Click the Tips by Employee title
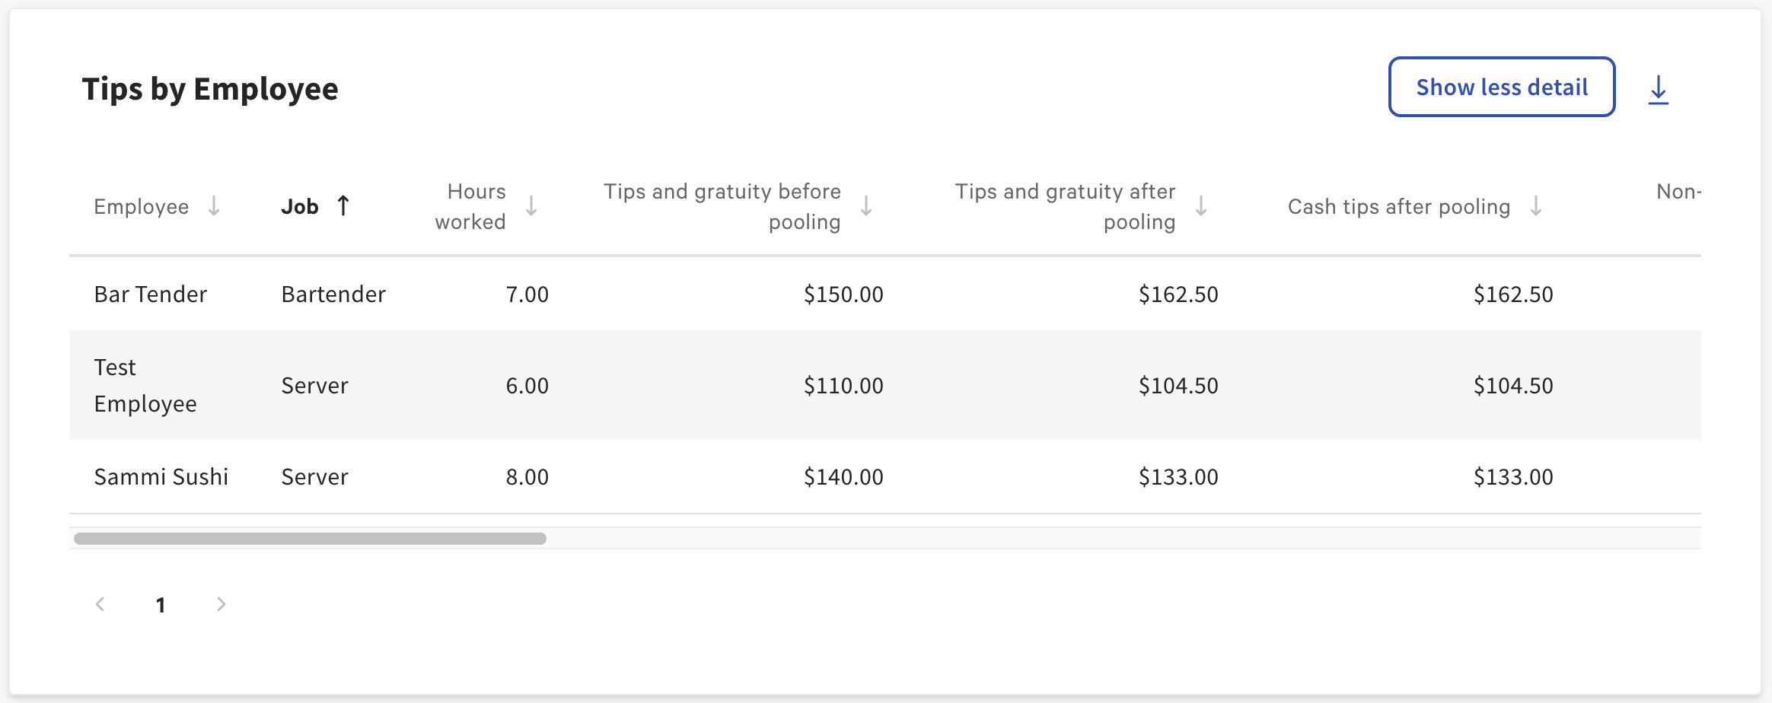The height and width of the screenshot is (703, 1772). coord(210,88)
